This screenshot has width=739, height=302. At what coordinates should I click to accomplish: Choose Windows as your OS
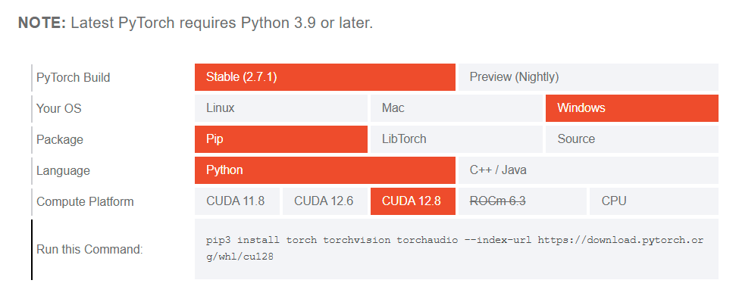pos(632,108)
